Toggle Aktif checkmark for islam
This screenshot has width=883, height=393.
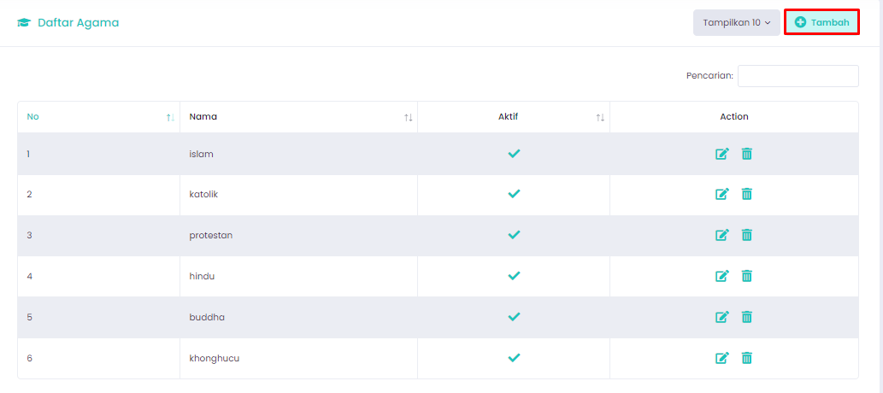(514, 153)
